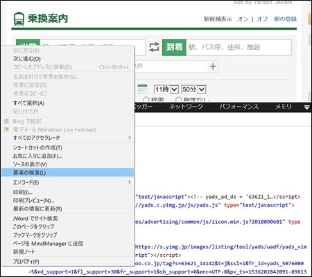Open the 11時 hour dropdown
The width and height of the screenshot is (312, 277).
tap(166, 89)
